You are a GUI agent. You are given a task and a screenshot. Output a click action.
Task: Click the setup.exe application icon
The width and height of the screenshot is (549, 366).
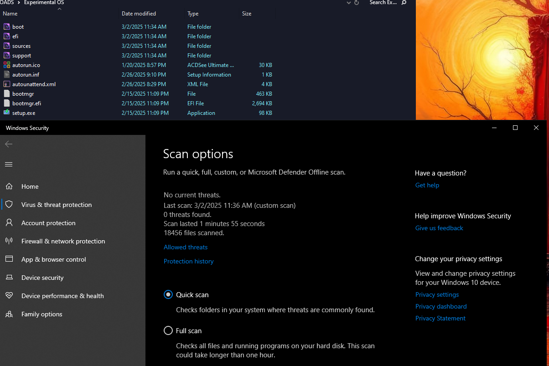[6, 113]
